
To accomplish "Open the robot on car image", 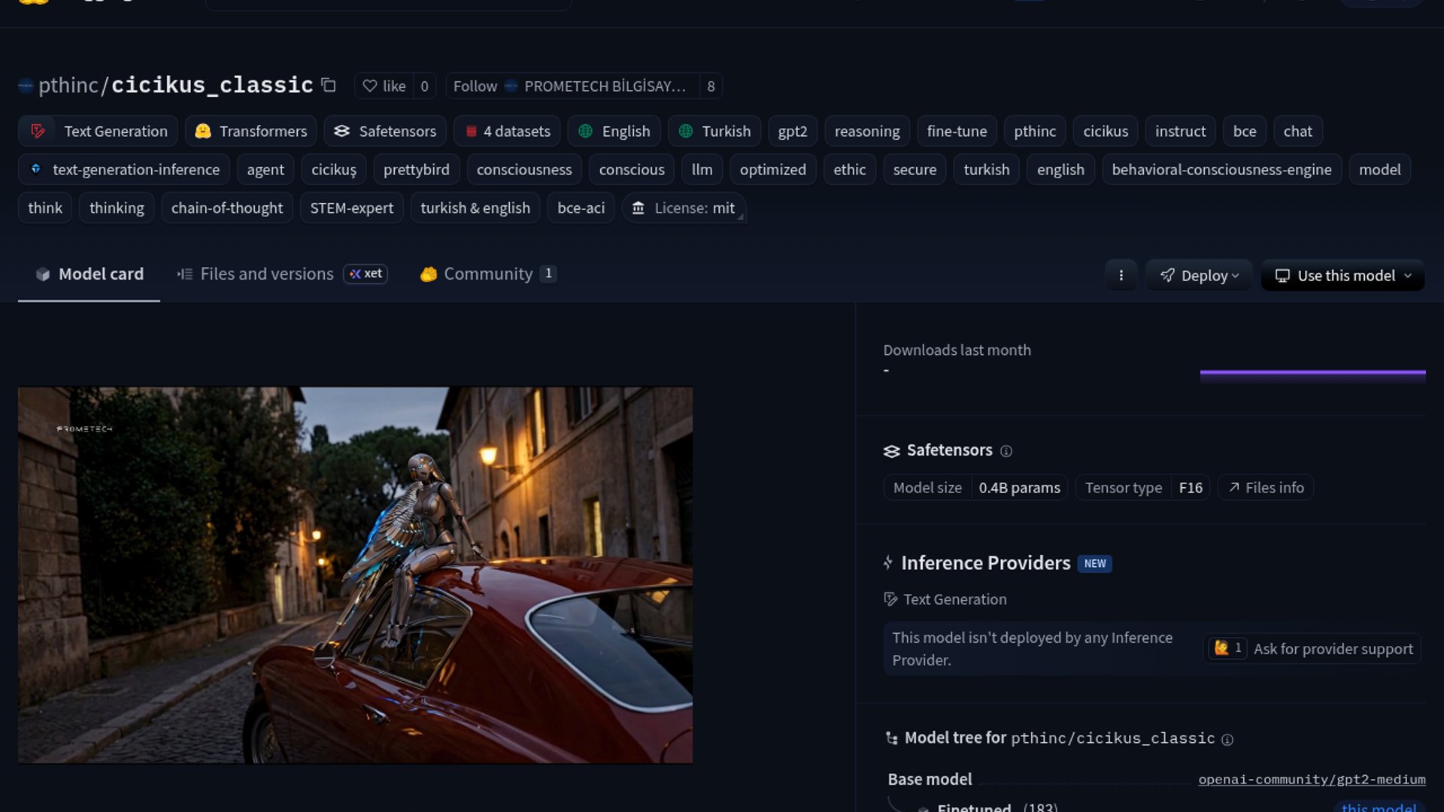I will [x=355, y=575].
